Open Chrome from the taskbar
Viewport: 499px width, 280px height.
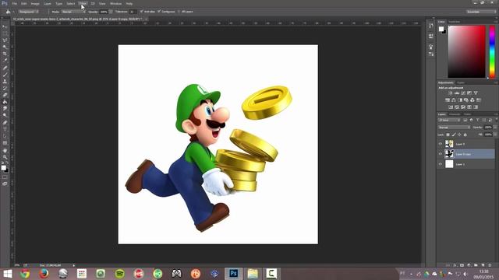pyautogui.click(x=25, y=273)
